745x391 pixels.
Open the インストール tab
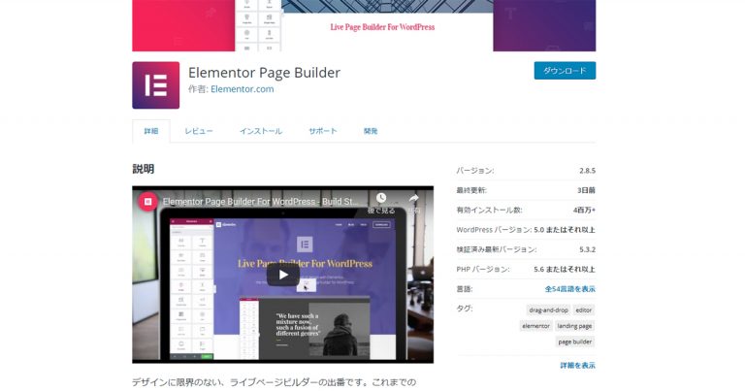click(260, 131)
